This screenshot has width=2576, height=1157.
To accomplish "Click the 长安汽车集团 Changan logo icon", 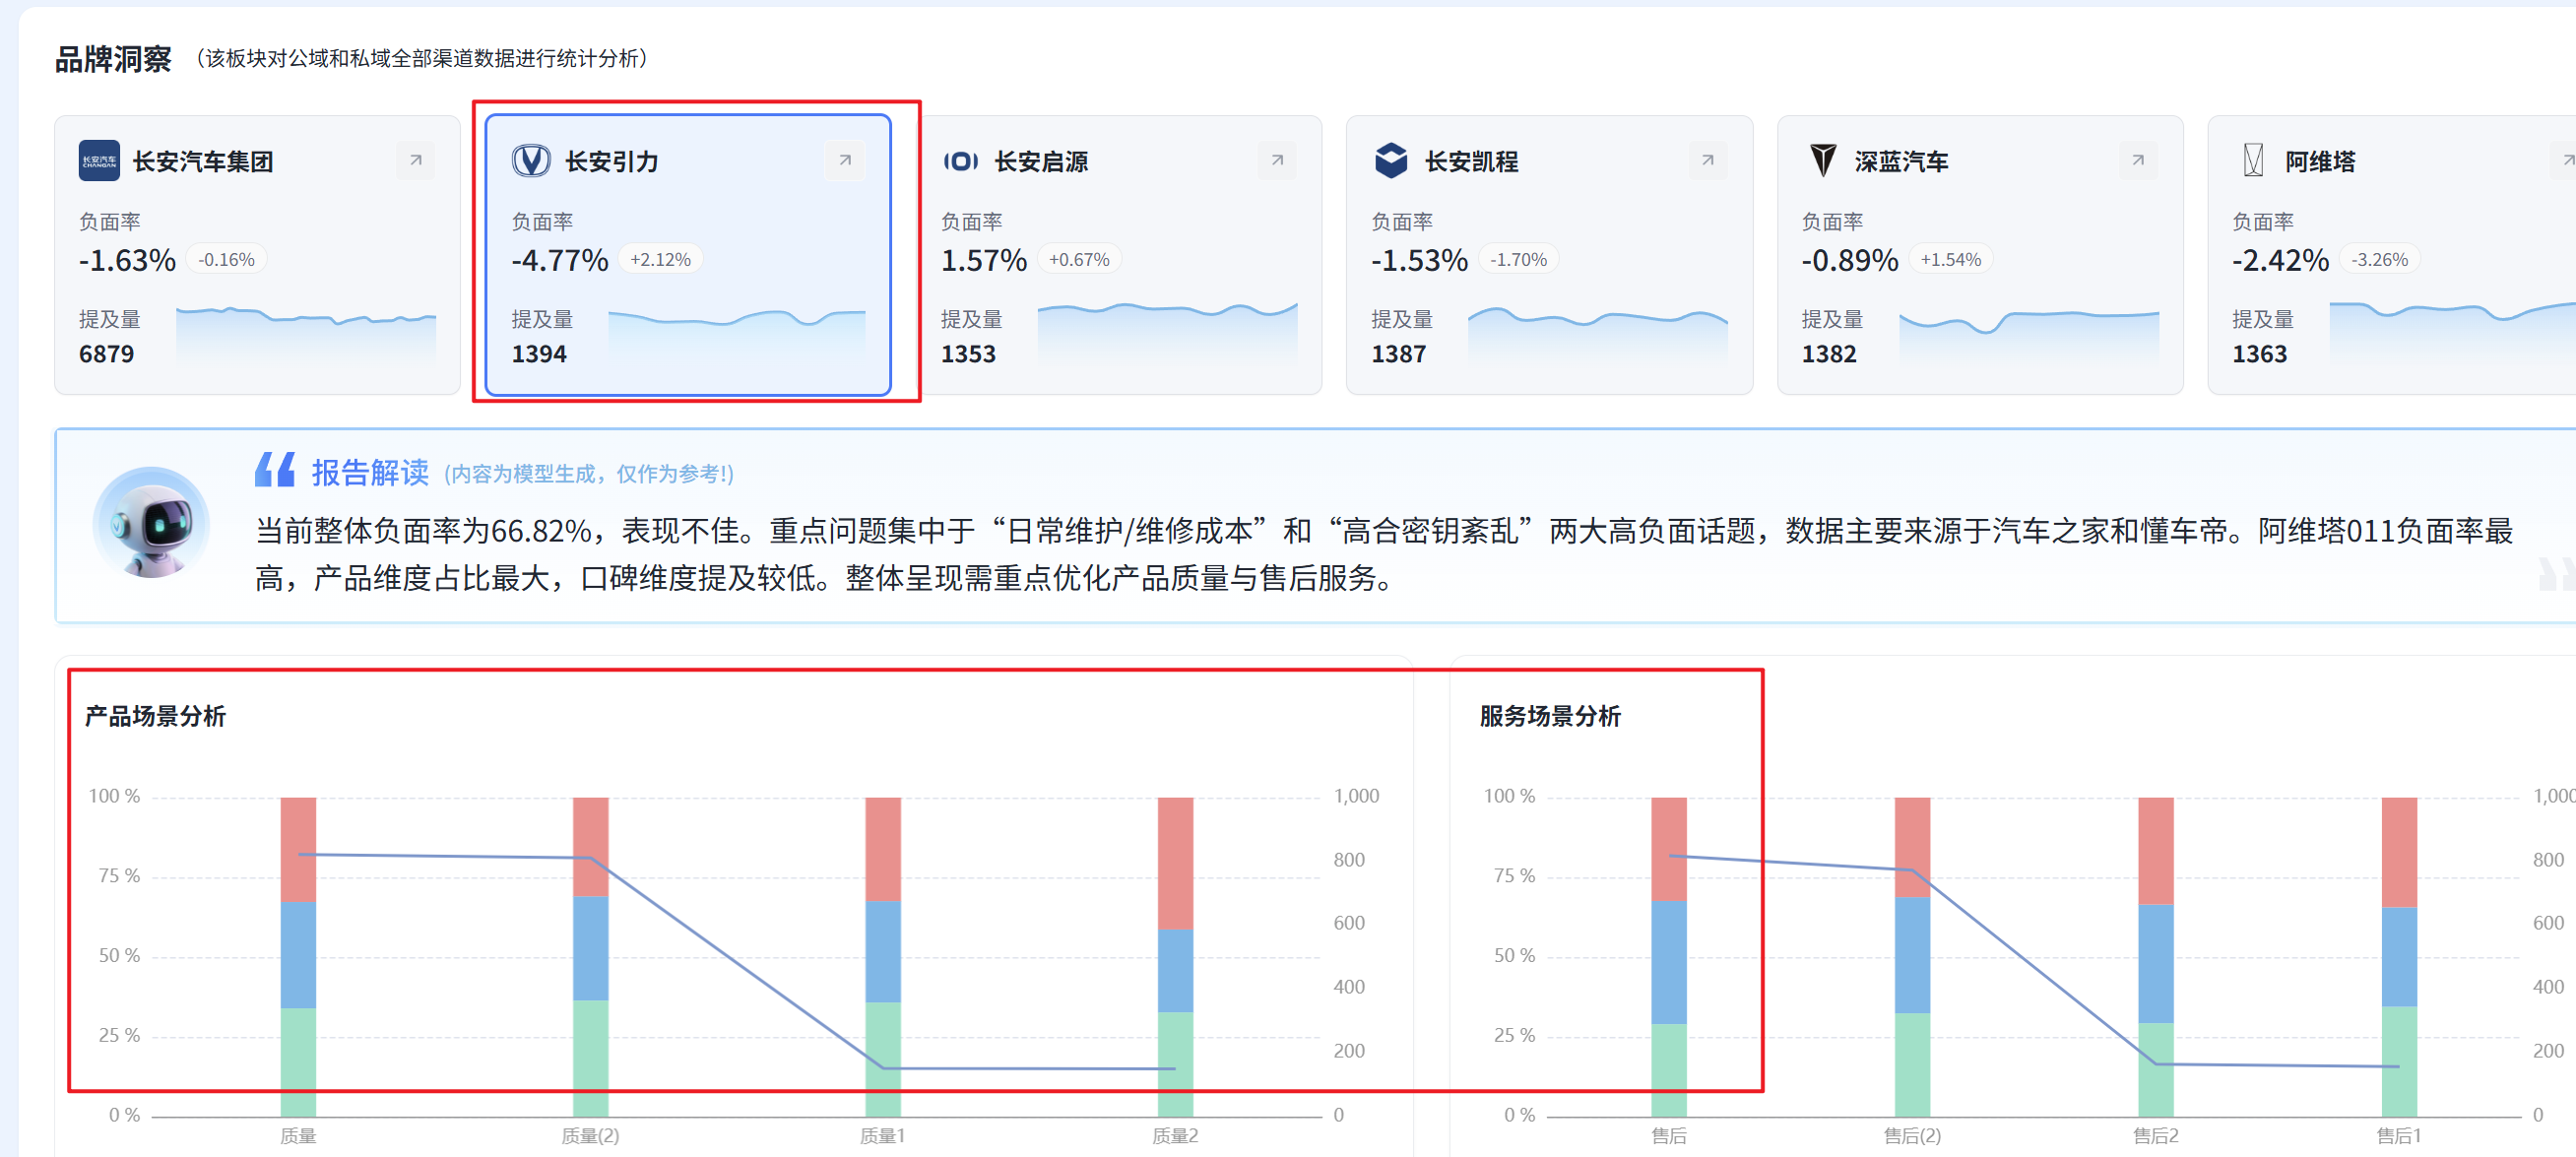I will pyautogui.click(x=99, y=160).
